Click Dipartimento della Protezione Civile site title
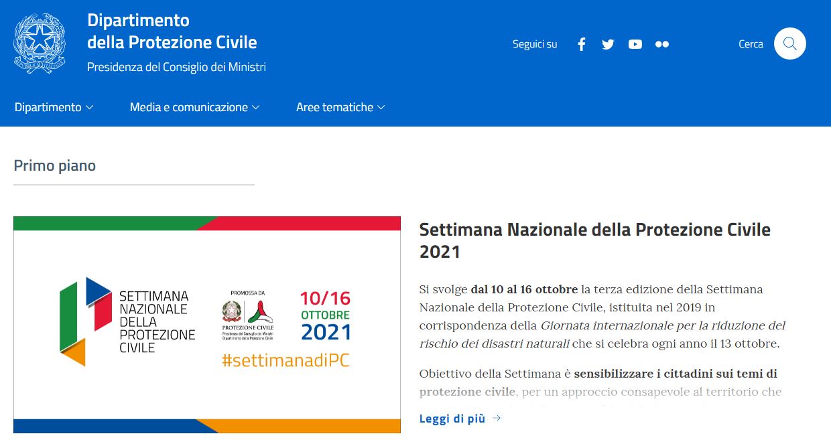 point(172,31)
